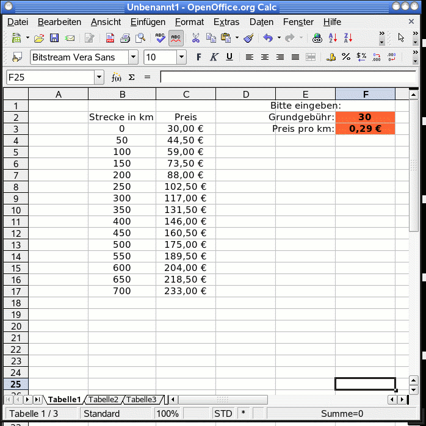Switch to the Tabelle2 sheet tab
The image size is (426, 426).
pyautogui.click(x=103, y=400)
